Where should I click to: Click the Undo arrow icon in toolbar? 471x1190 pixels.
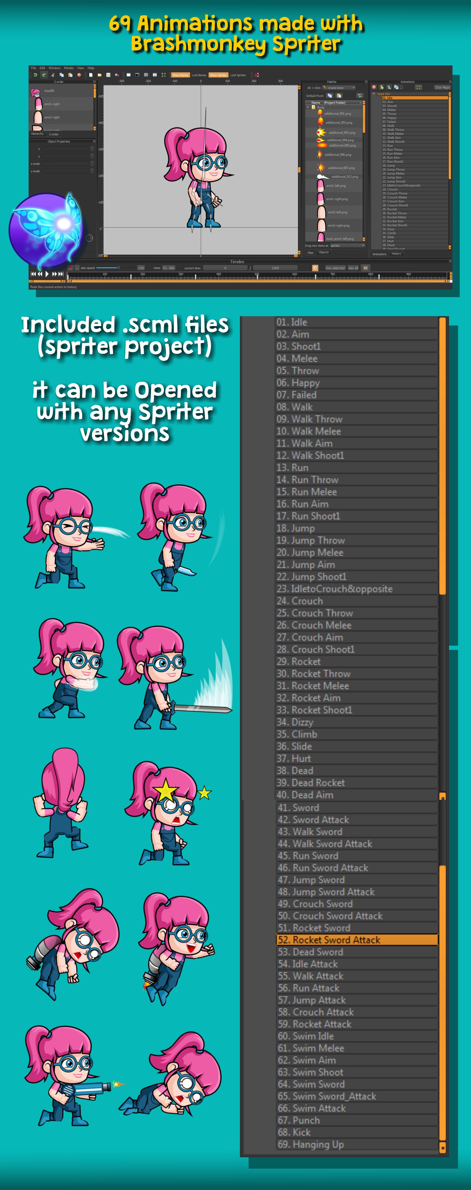[x=35, y=75]
